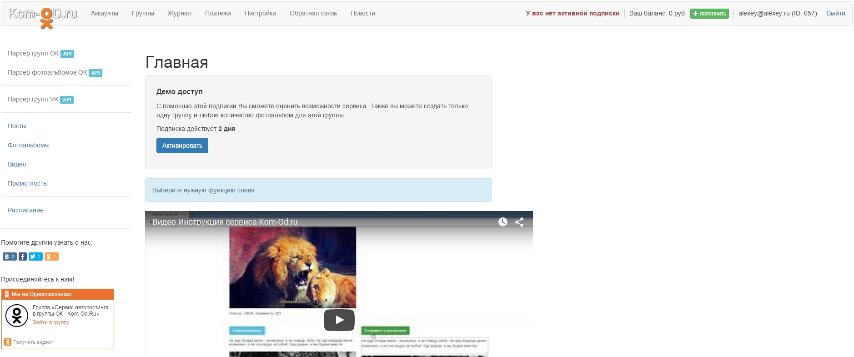Open the Аккаунты menu item
Viewport: 854px width, 357px height.
(104, 13)
